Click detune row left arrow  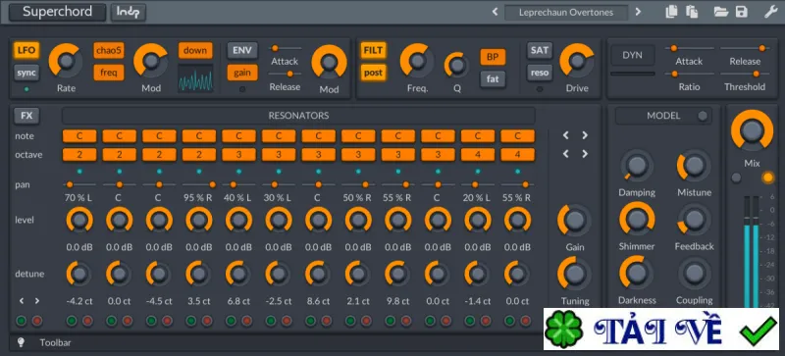point(22,301)
